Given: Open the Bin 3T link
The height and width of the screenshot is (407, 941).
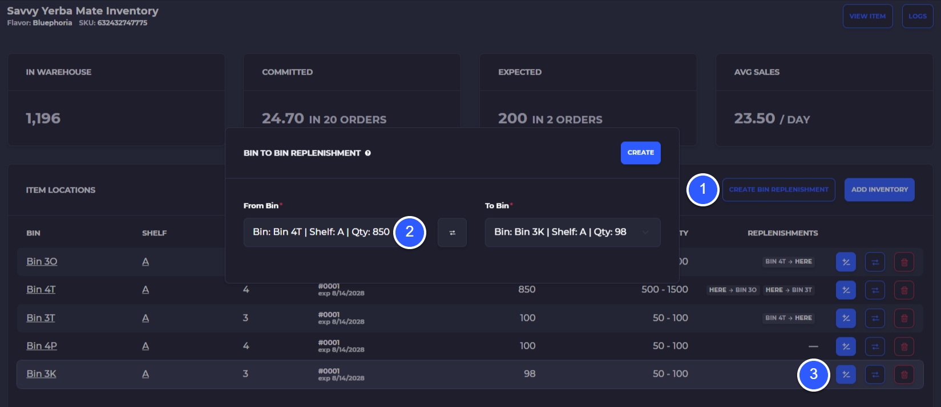Looking at the screenshot, I should (x=41, y=318).
